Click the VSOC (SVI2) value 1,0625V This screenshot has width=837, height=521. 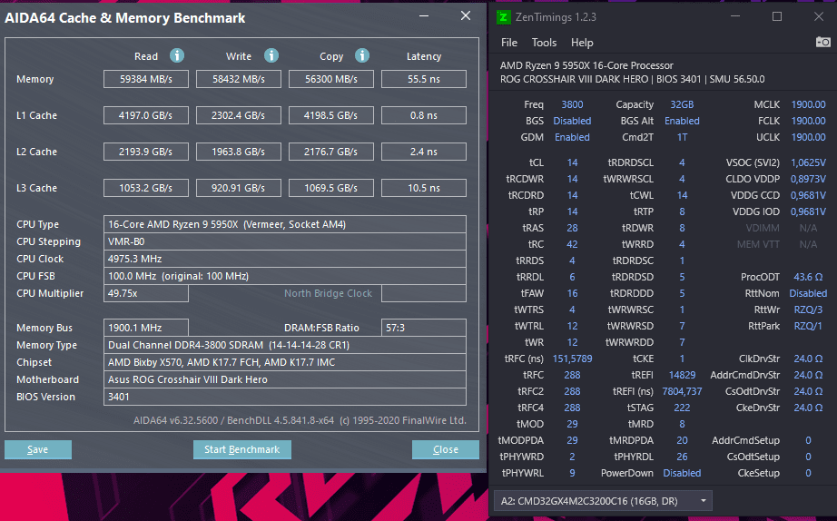pyautogui.click(x=808, y=162)
